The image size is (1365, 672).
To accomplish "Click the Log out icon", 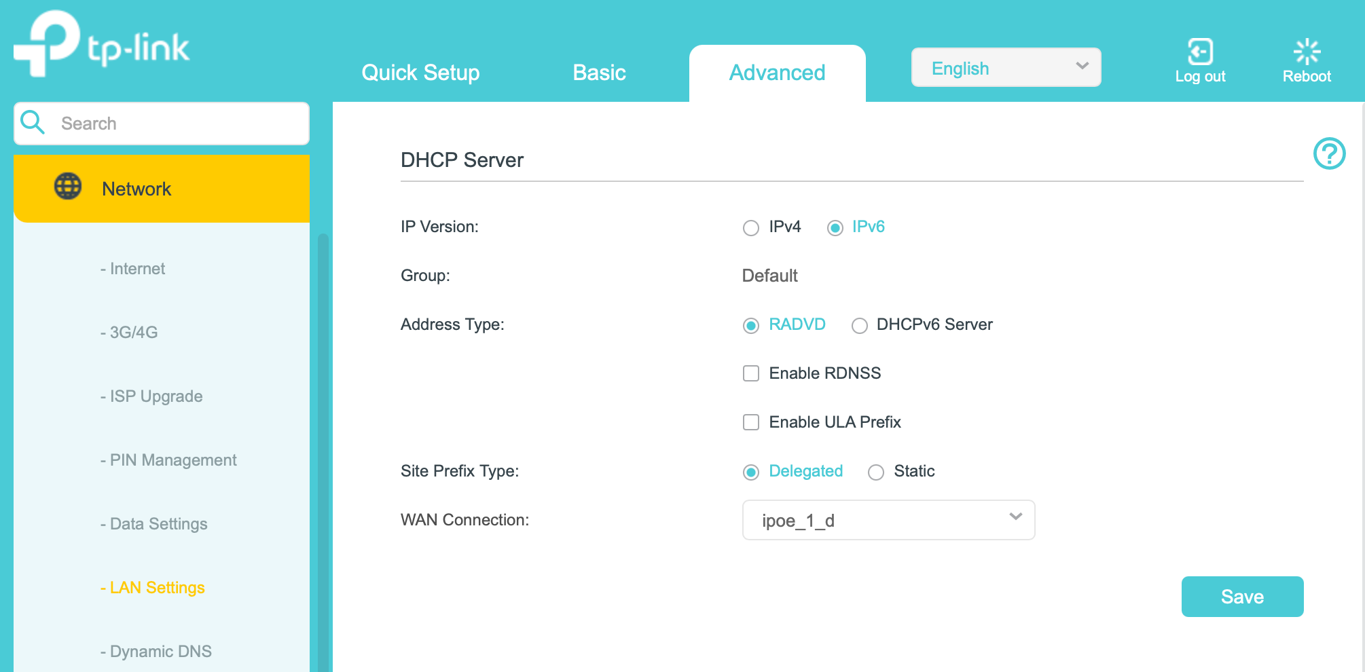I will [x=1199, y=52].
